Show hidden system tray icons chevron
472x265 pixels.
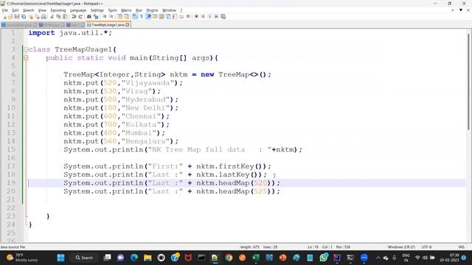click(378, 258)
